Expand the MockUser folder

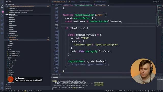click(x=12, y=21)
